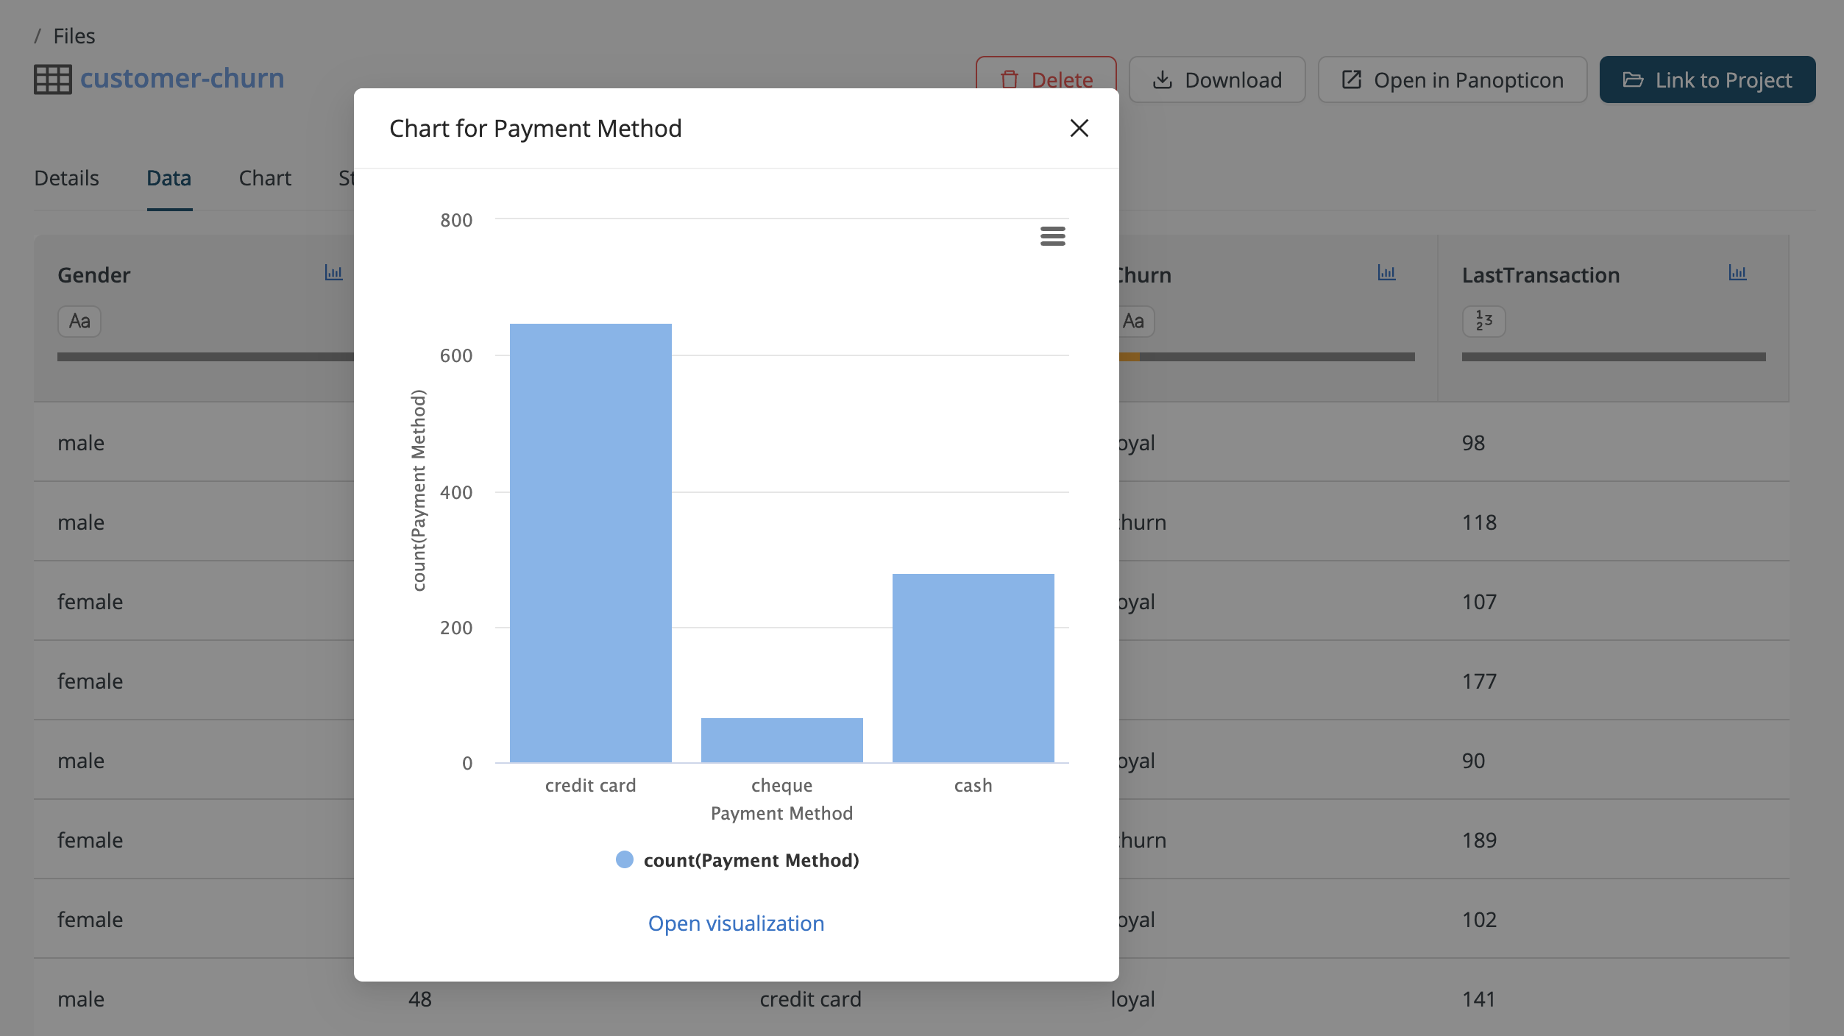
Task: Open chart icon for Churn column
Action: pyautogui.click(x=1386, y=273)
